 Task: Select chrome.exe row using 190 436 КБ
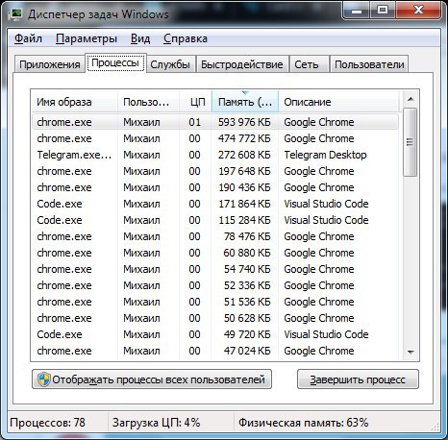tap(215, 187)
